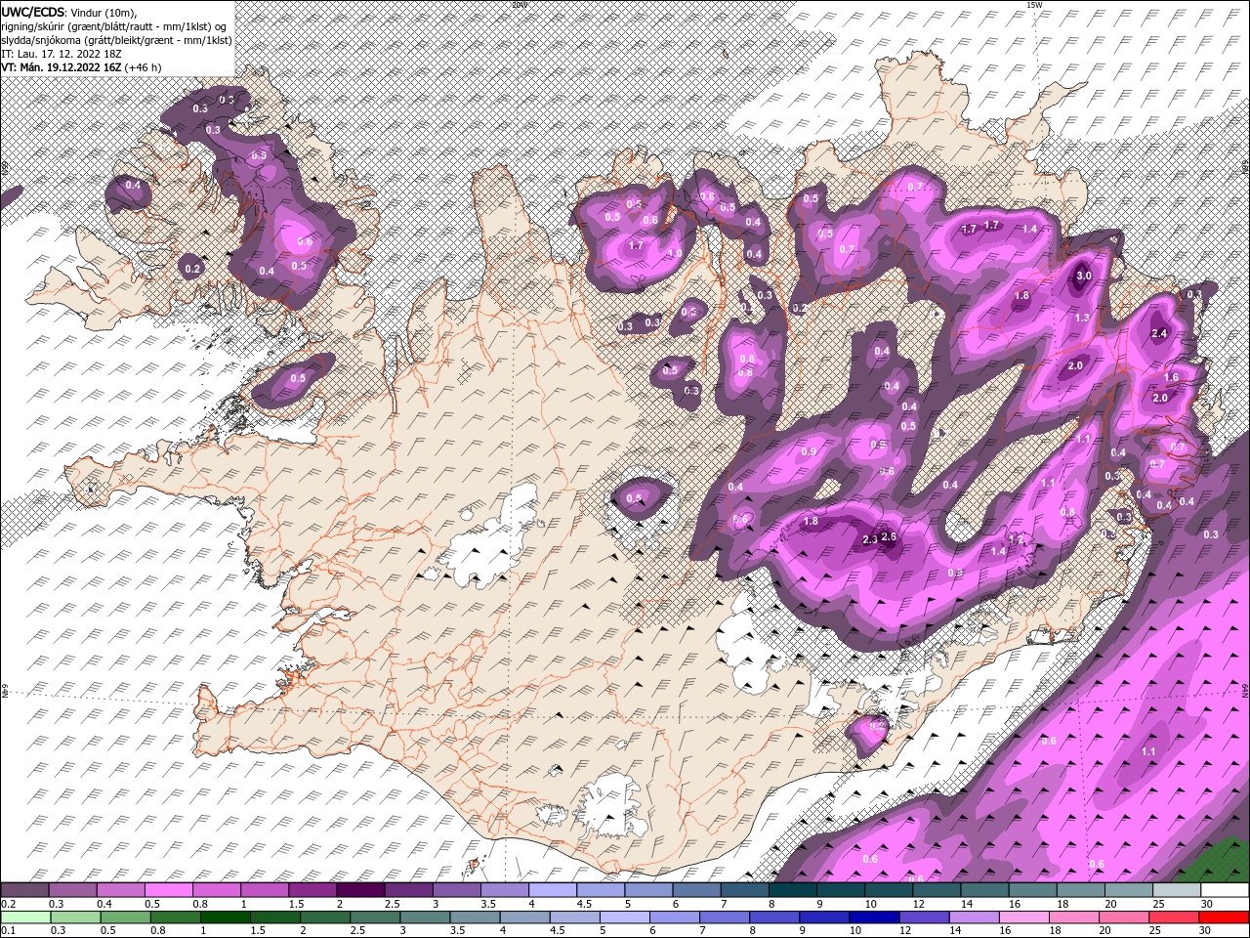
Task: Choose the darkest green 1 swatch in rain legend
Action: [226, 917]
